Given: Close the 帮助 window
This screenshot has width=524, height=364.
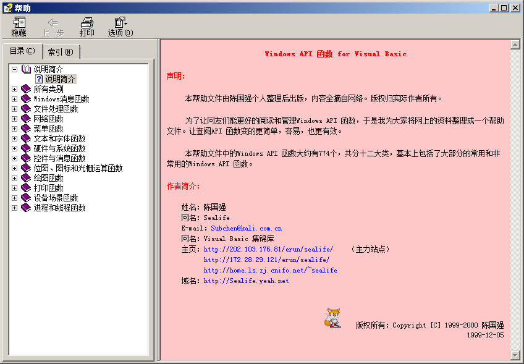Looking at the screenshot, I should (x=515, y=7).
